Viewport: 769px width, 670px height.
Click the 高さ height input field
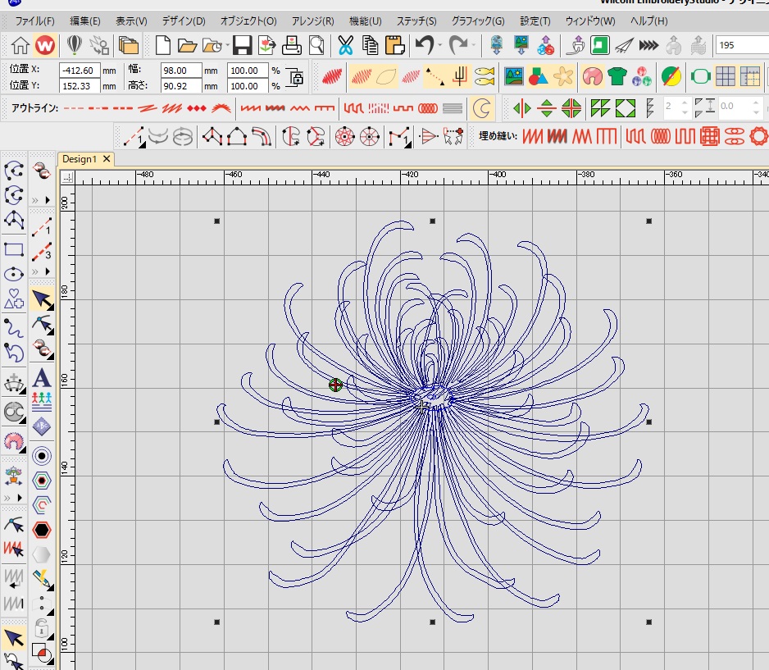tap(181, 86)
